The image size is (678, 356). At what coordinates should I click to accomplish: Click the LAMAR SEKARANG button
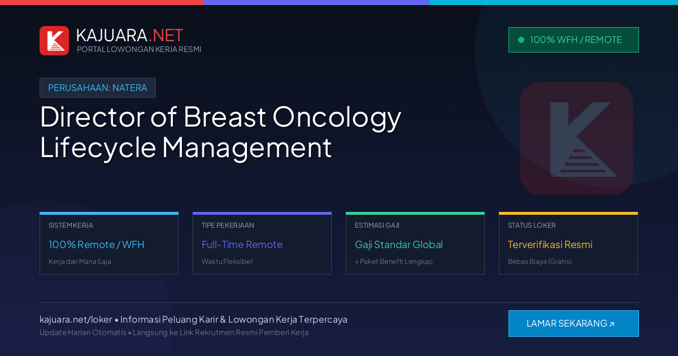point(573,323)
